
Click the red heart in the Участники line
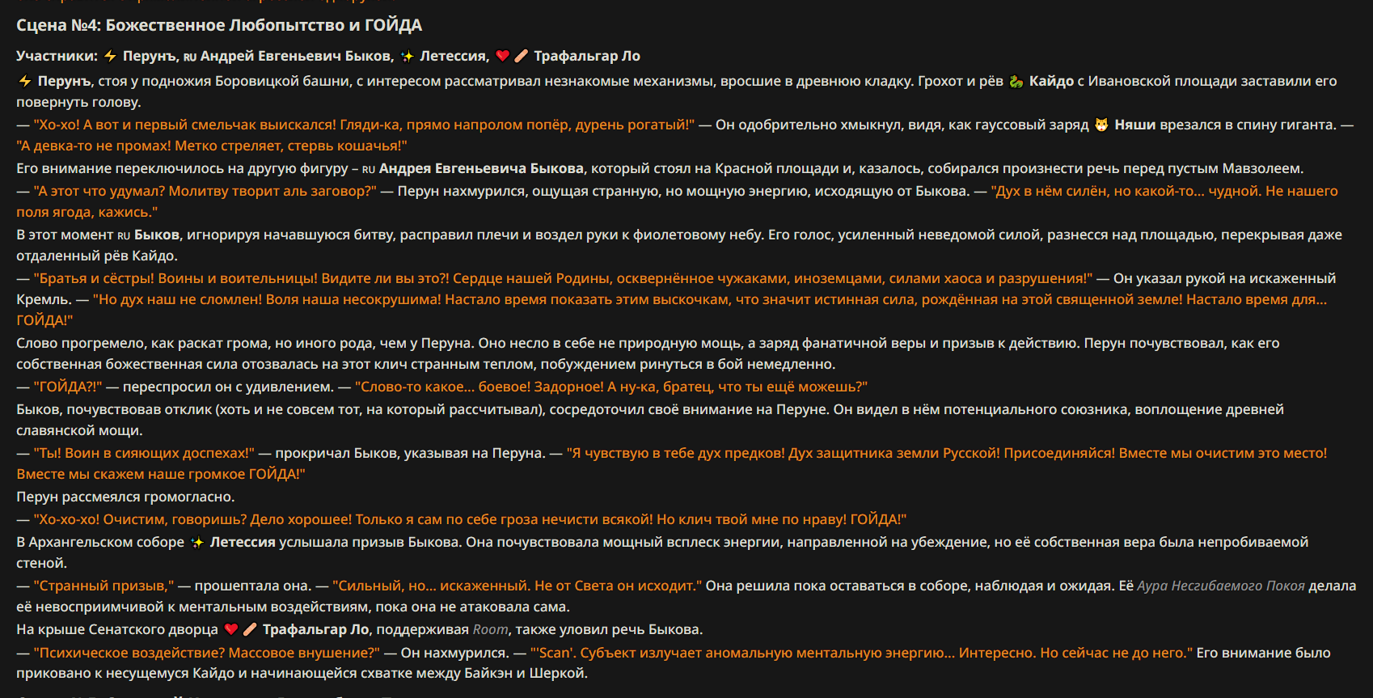502,56
